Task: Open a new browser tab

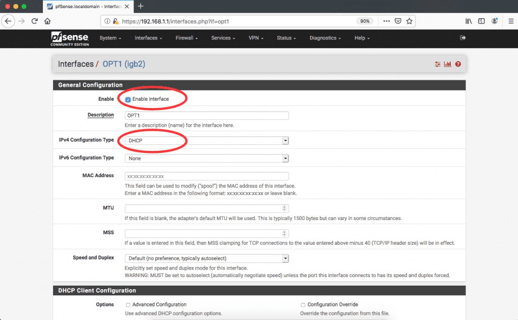Action: pyautogui.click(x=141, y=6)
